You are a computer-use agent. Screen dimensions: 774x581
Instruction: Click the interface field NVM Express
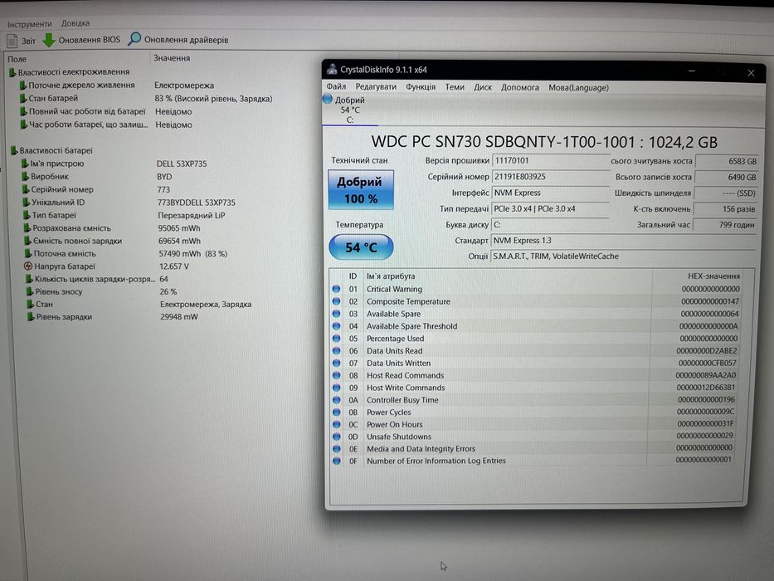point(550,193)
